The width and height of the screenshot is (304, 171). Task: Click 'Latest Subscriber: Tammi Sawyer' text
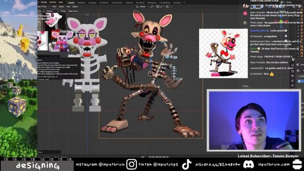[268, 156]
